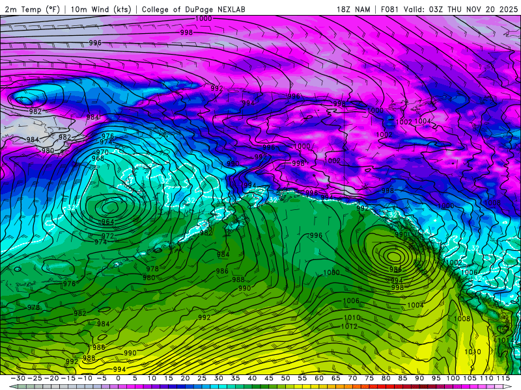Image resolution: width=521 pixels, height=390 pixels.
Task: Click the 970 isobar contour label
Action: tap(102, 152)
